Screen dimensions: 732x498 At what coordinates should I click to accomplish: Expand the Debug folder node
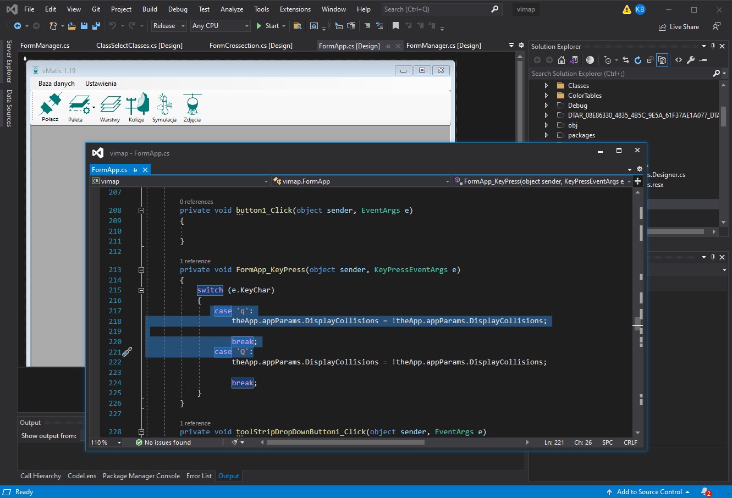[546, 106]
